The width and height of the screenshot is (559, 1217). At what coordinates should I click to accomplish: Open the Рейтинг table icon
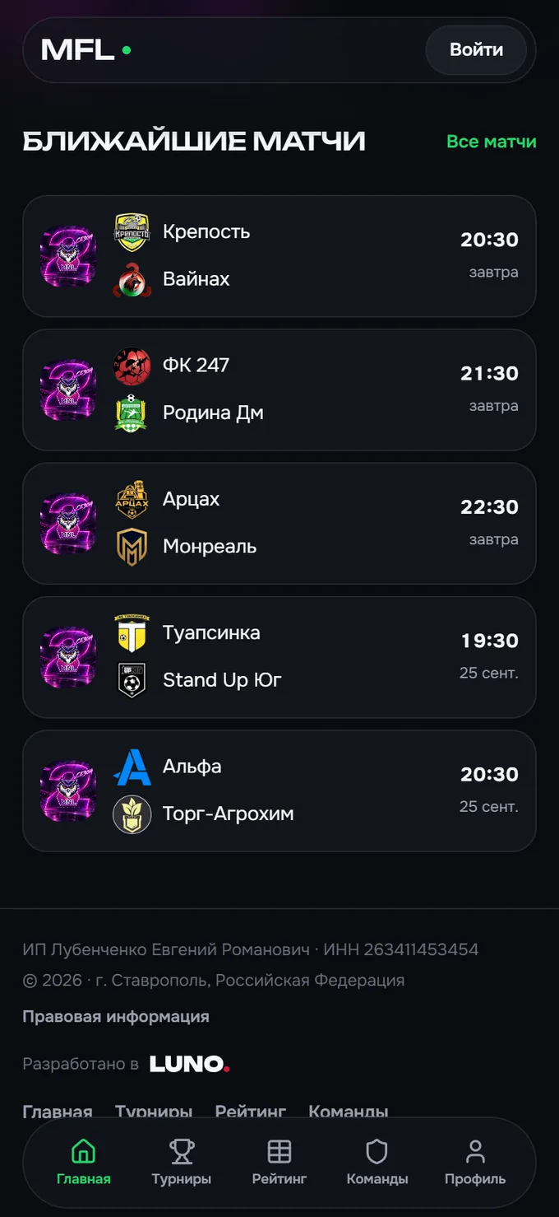[279, 1150]
